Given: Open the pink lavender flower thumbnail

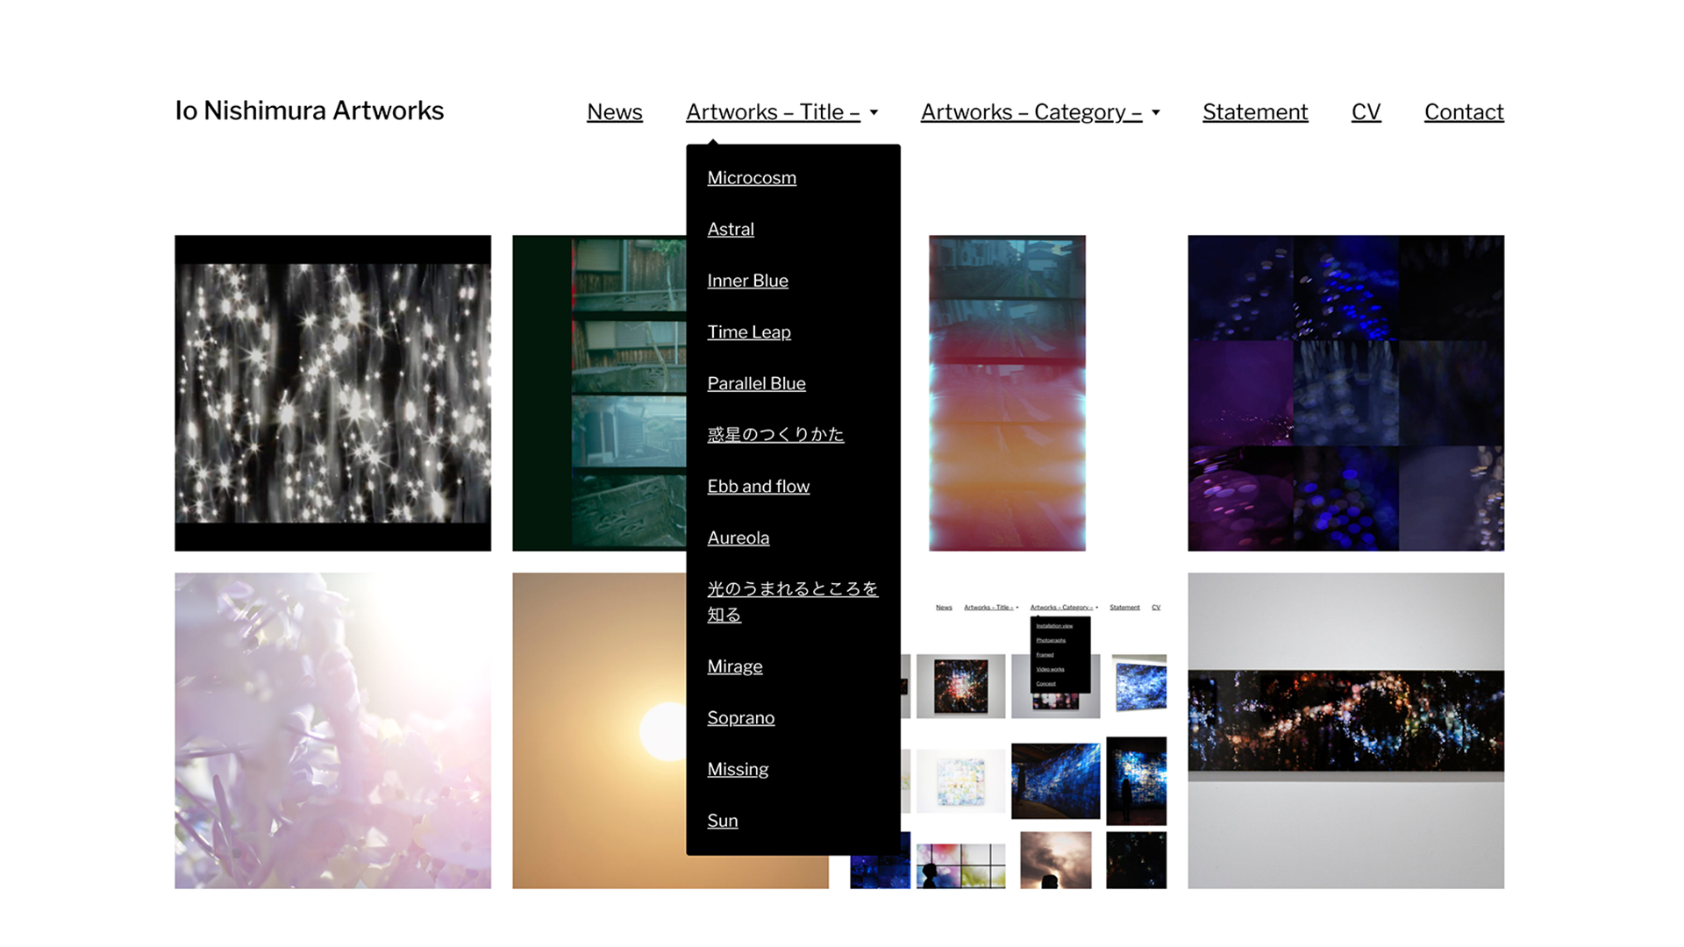Looking at the screenshot, I should [x=332, y=730].
